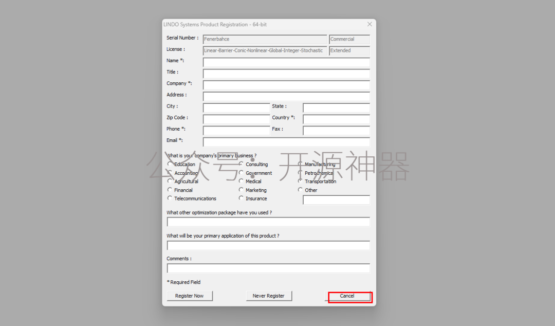Click the Serial Number field showing Fenerbahce
The image size is (555, 326).
pyautogui.click(x=265, y=39)
